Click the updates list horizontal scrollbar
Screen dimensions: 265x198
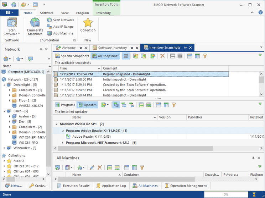135,148
